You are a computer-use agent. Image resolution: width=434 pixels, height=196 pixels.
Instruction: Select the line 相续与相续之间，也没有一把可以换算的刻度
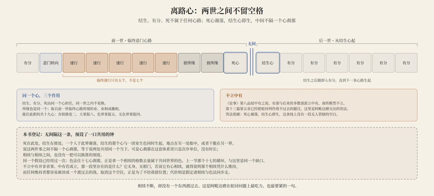tap(63, 155)
